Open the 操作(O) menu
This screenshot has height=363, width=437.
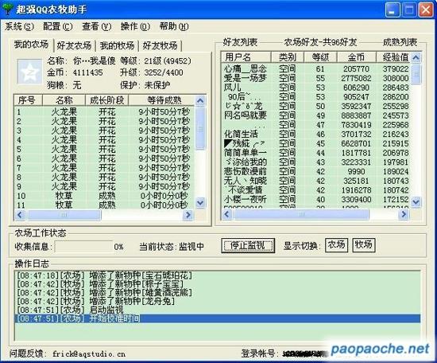coord(135,26)
